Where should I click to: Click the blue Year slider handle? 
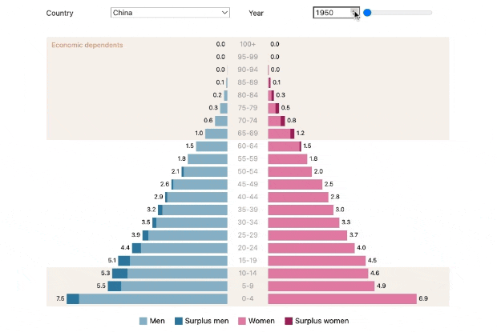pos(367,13)
